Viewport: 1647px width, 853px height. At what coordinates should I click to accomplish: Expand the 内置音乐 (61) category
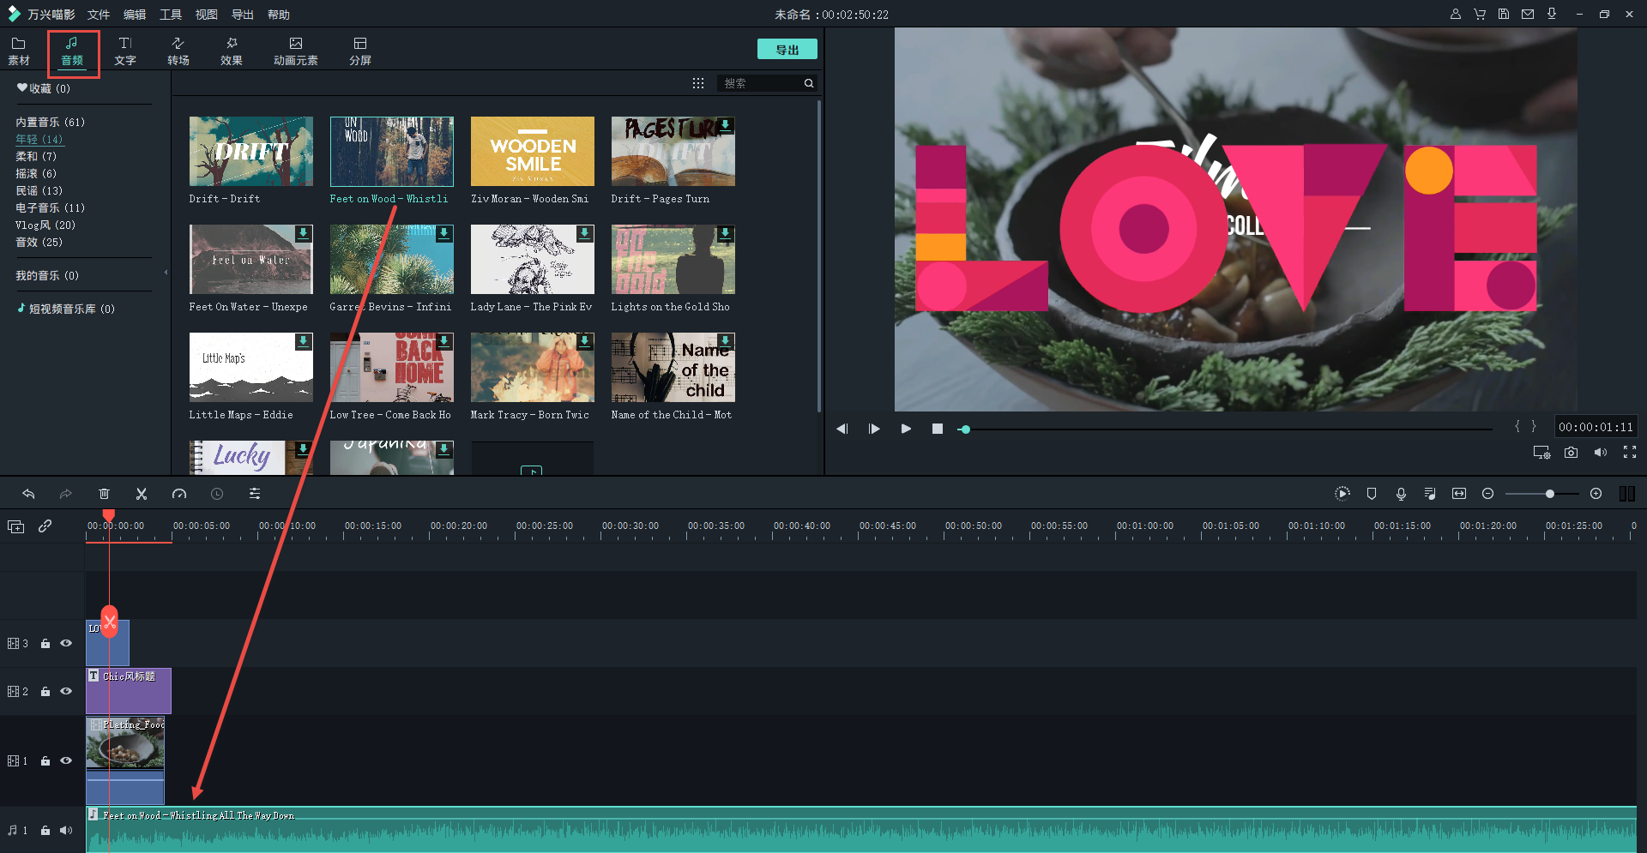[50, 123]
